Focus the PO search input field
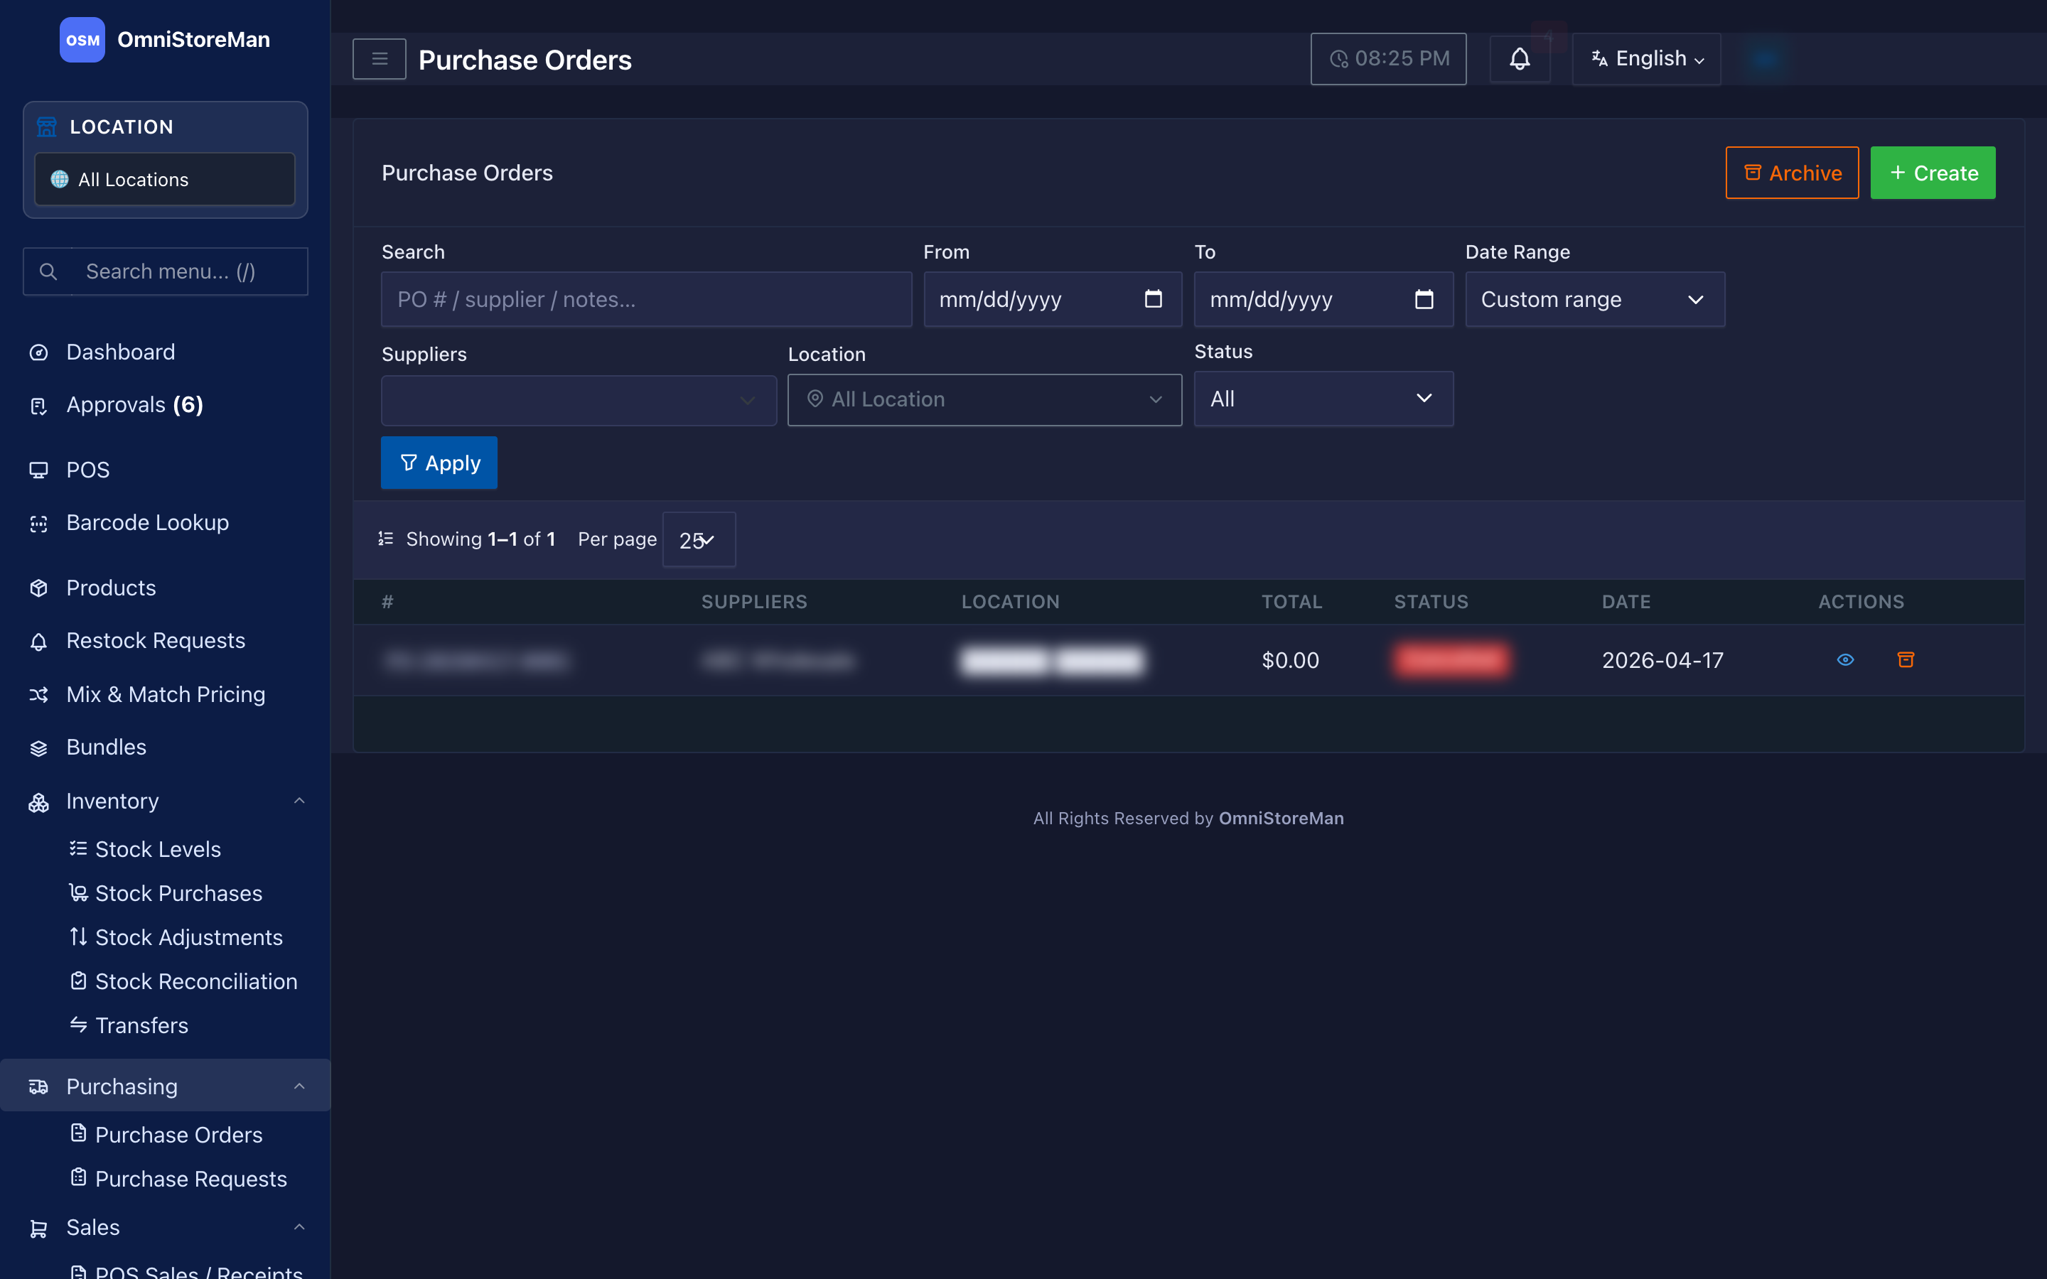 (x=646, y=299)
